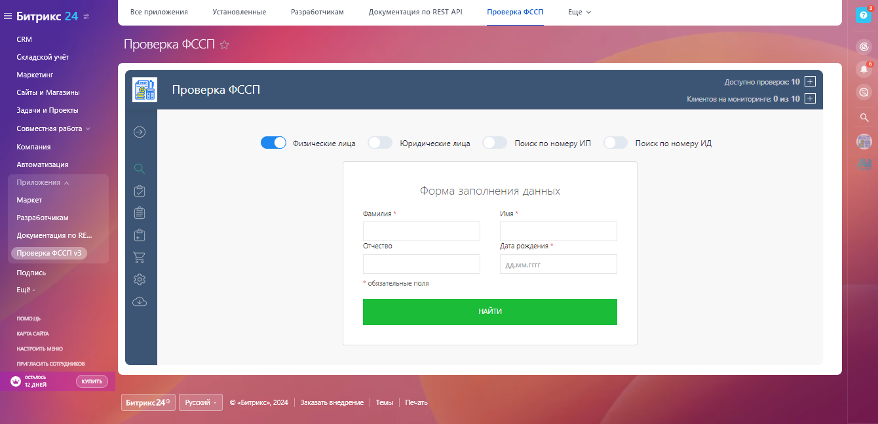Click the Битрикс24 footer logo button
The height and width of the screenshot is (424, 878).
(148, 402)
